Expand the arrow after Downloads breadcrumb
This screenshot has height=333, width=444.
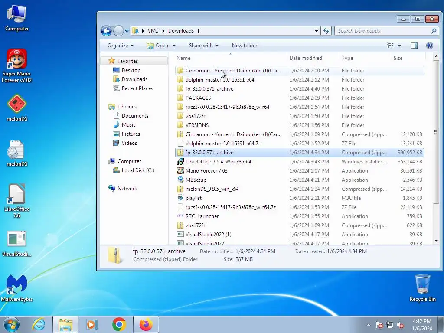(199, 31)
